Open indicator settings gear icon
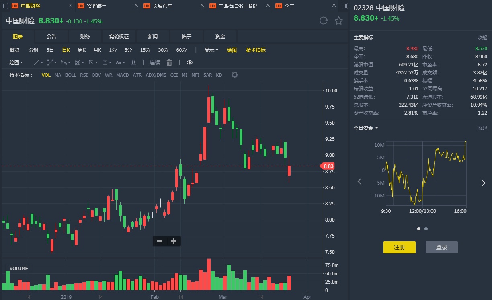The image size is (492, 300). tap(235, 75)
